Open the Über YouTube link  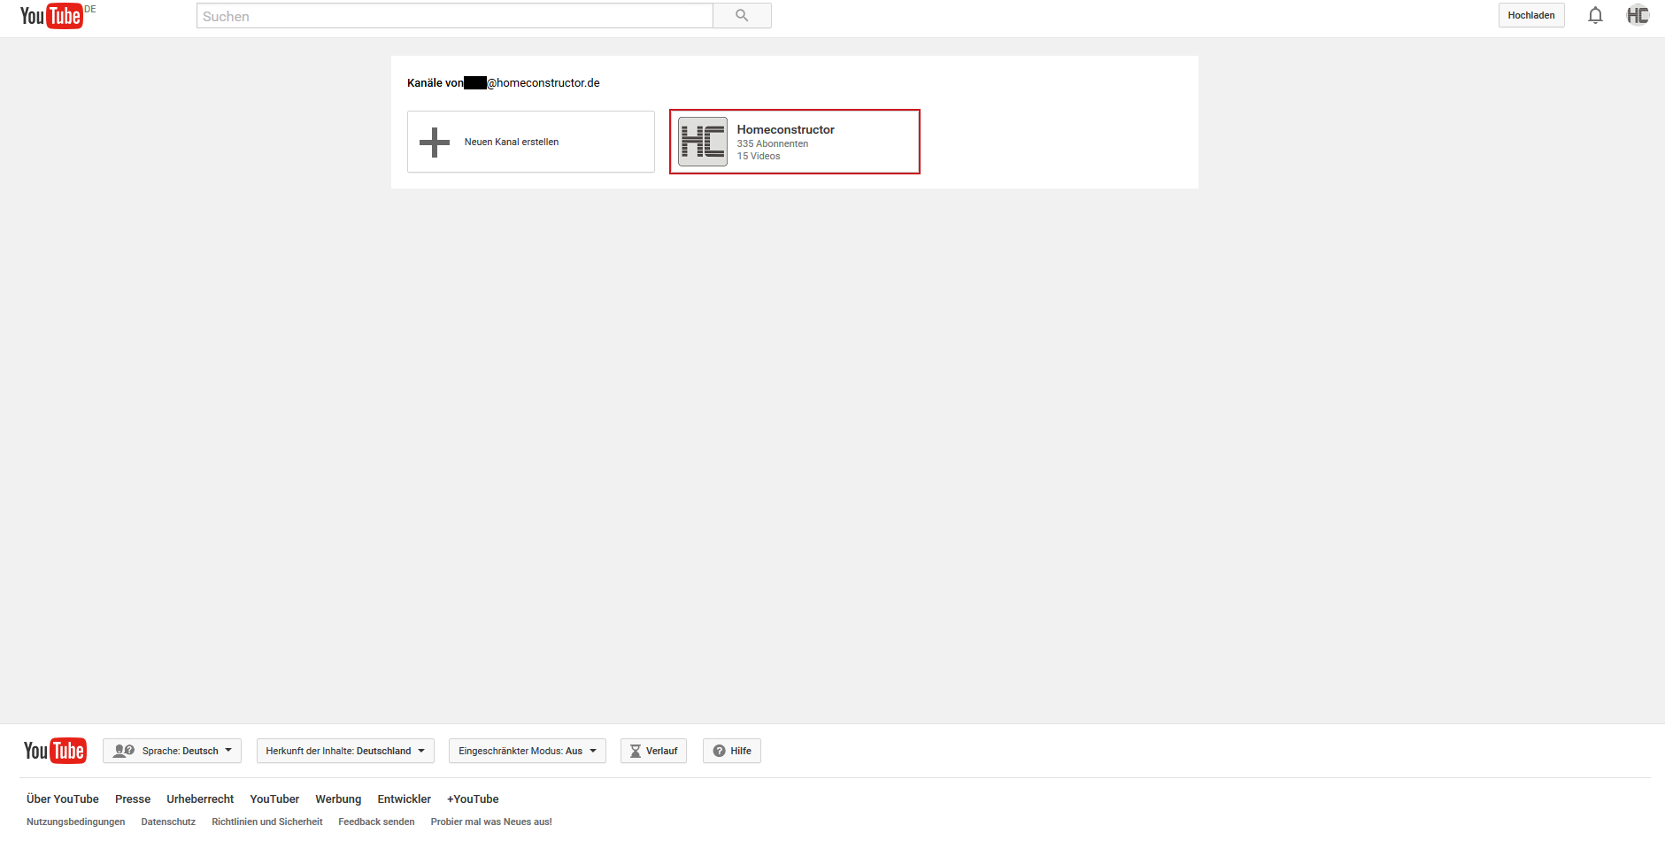63,799
